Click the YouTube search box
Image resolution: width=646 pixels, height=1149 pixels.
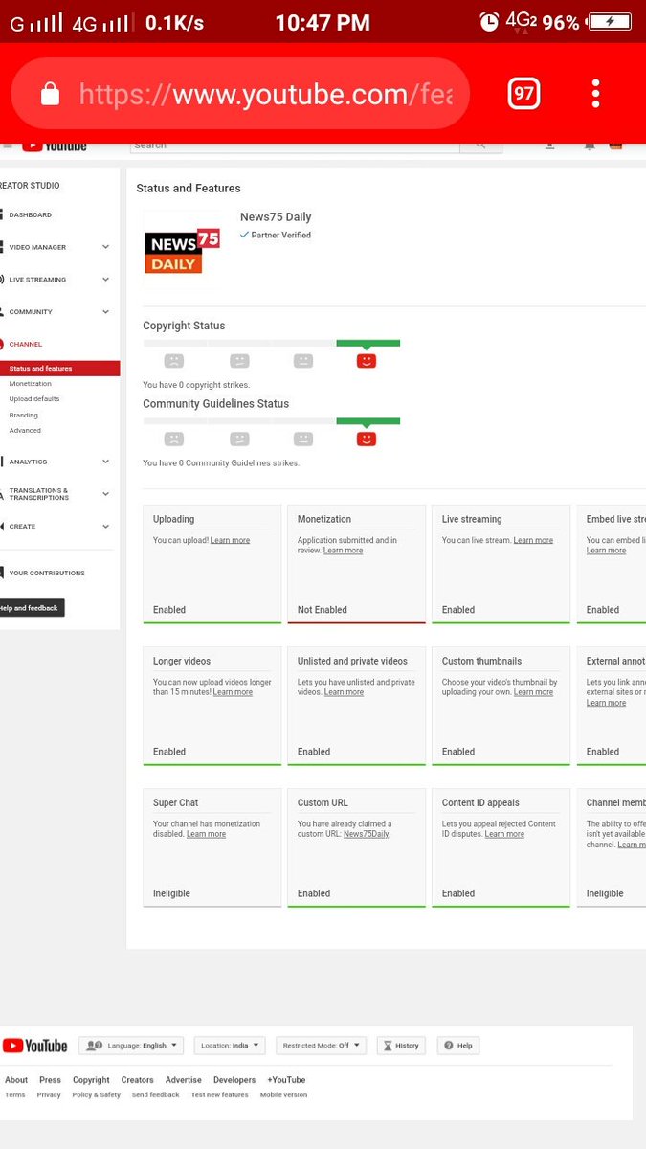pos(295,146)
